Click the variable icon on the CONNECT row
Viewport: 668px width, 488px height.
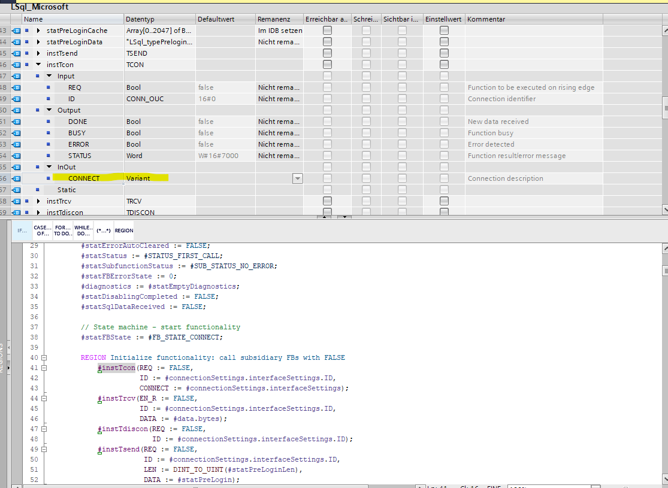[x=17, y=178]
